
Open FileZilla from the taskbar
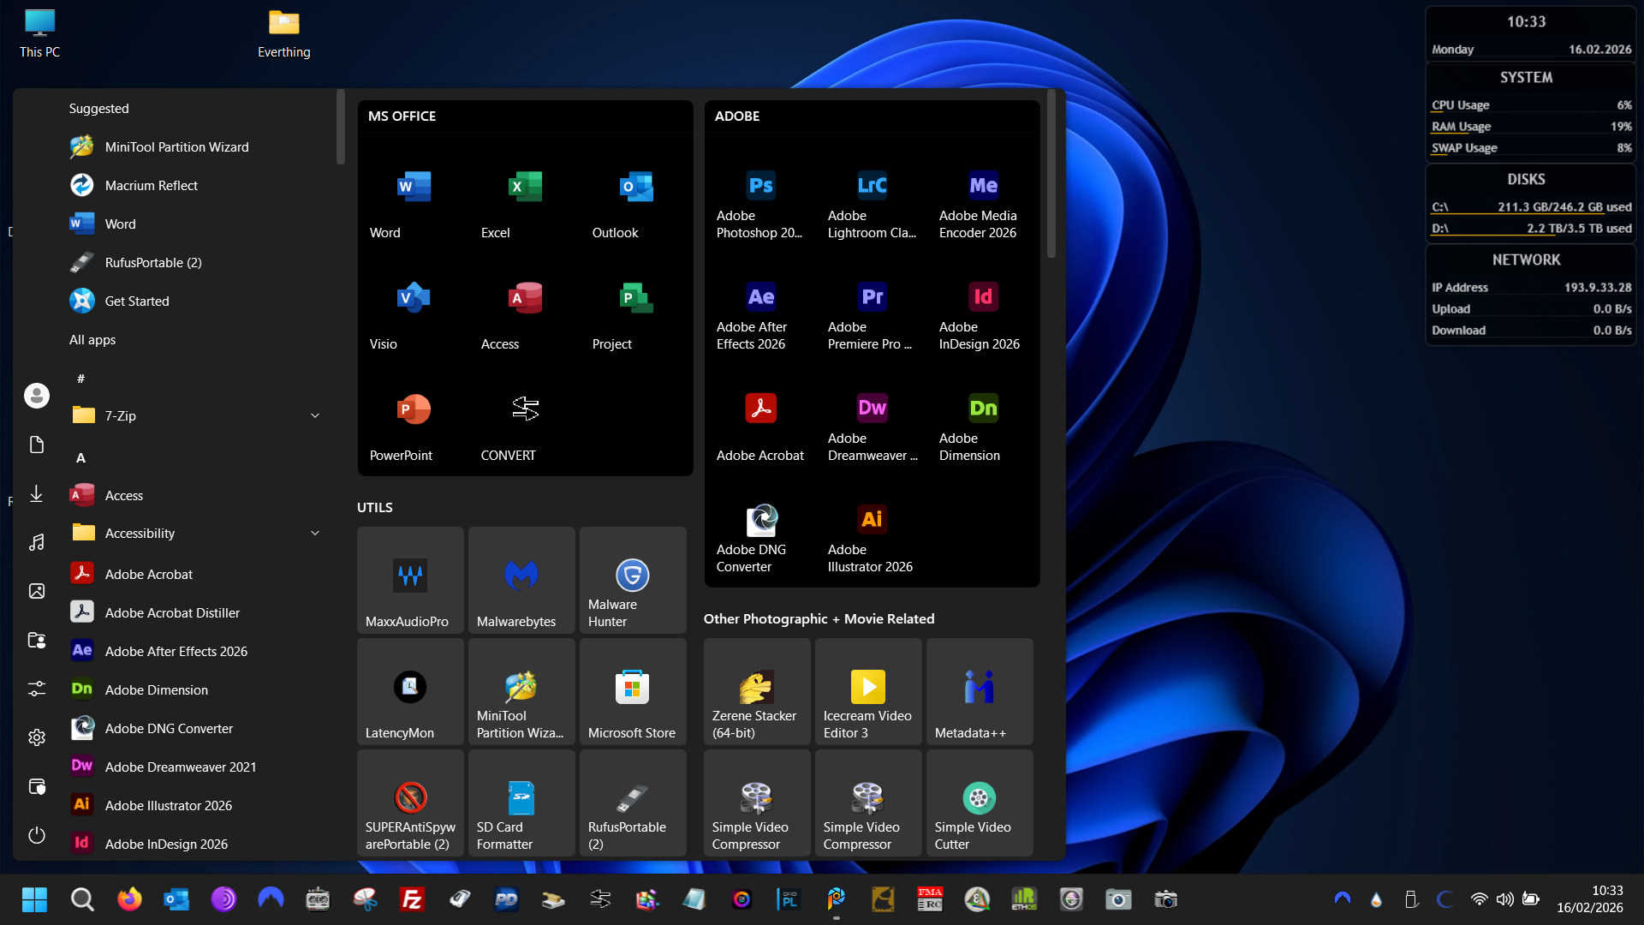click(x=412, y=899)
